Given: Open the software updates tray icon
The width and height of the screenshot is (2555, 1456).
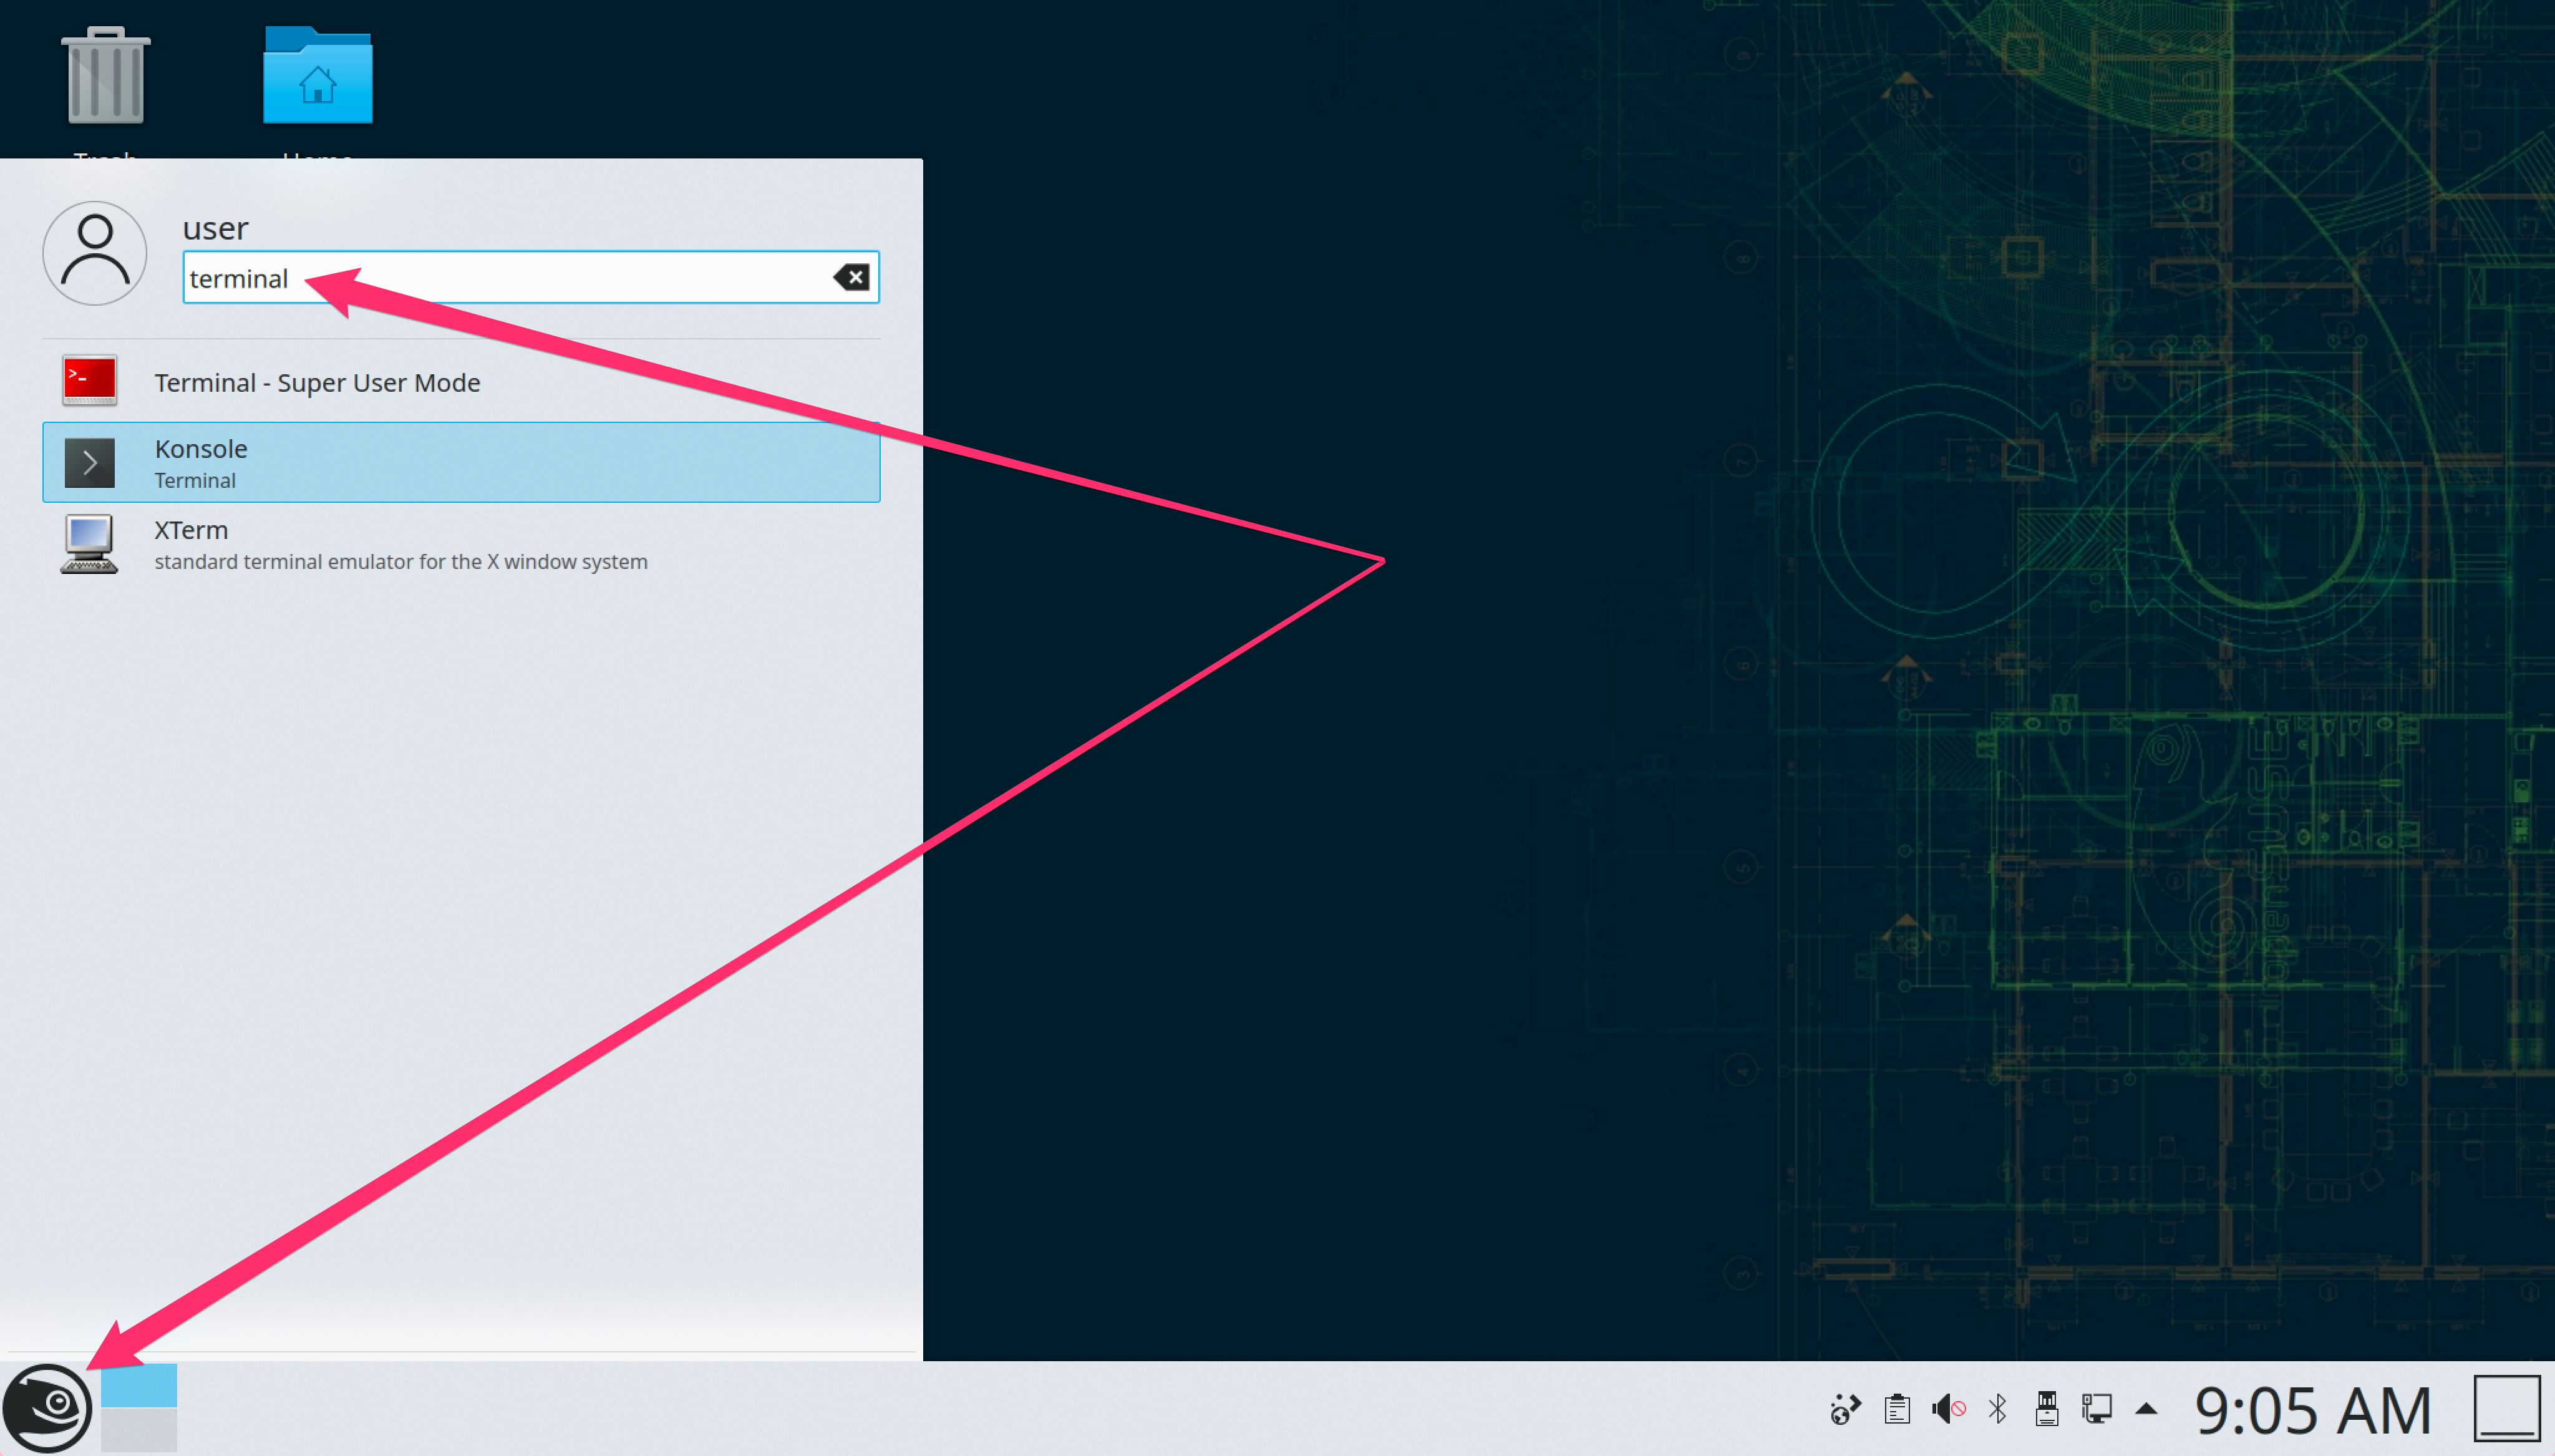Looking at the screenshot, I should coord(1845,1409).
